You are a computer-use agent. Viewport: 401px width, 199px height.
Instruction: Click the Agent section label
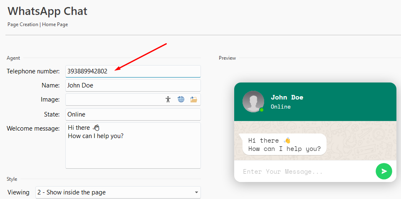point(13,58)
